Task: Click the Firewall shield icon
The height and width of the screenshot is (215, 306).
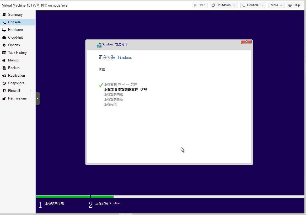Action: (x=4, y=91)
